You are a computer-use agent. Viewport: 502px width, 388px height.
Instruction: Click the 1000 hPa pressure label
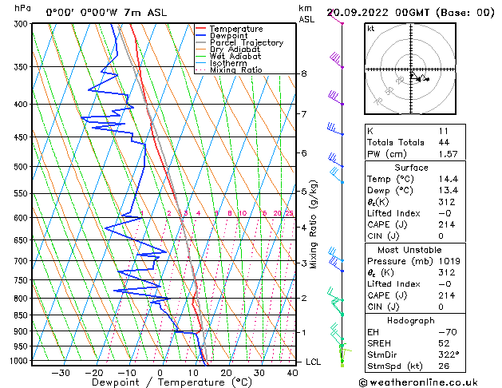21,361
